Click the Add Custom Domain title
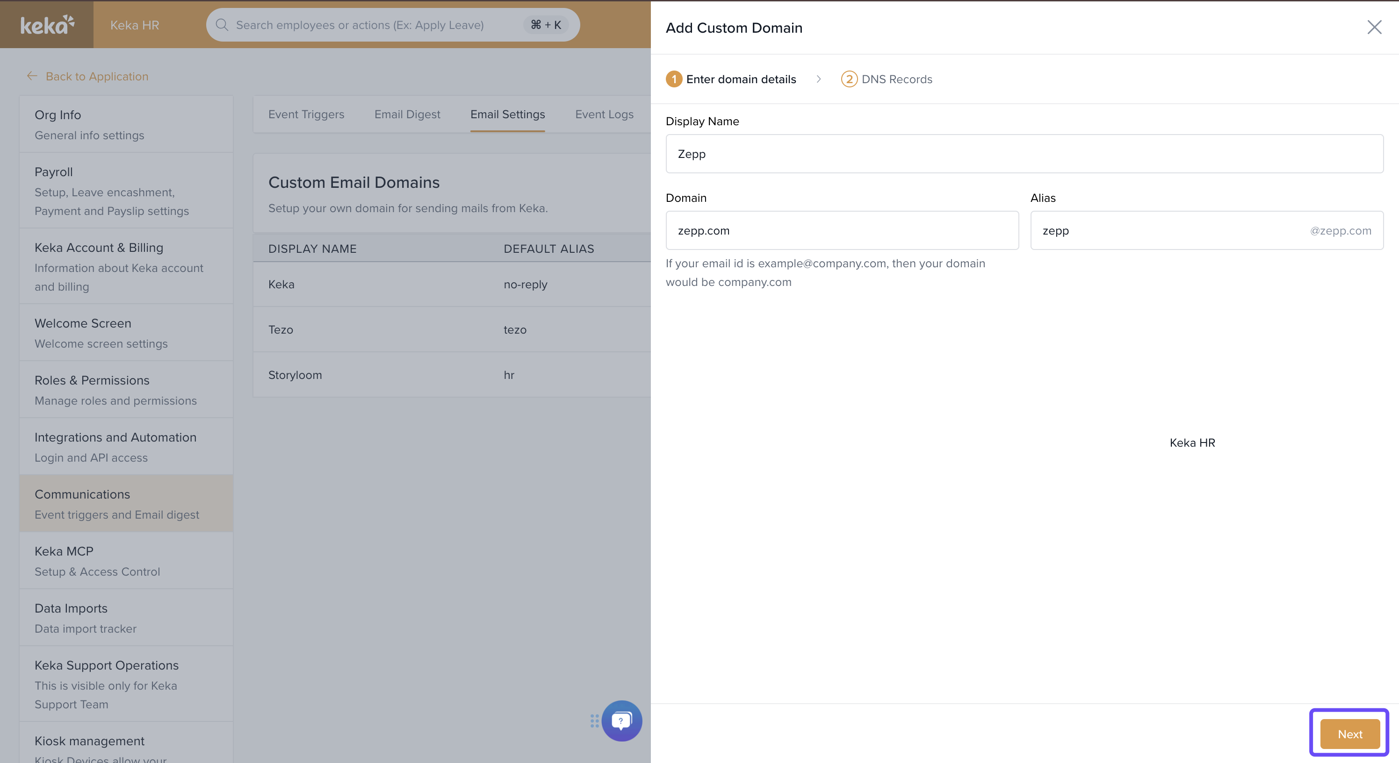This screenshot has width=1399, height=763. tap(734, 28)
